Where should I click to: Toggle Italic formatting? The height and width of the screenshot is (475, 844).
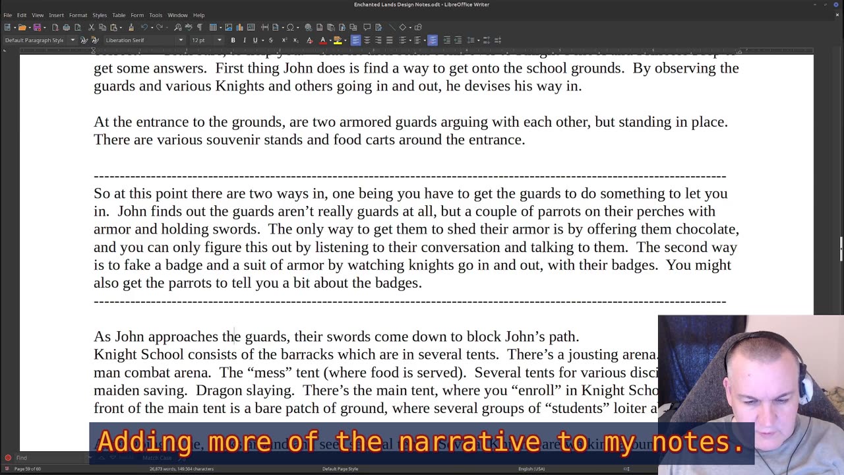click(244, 40)
